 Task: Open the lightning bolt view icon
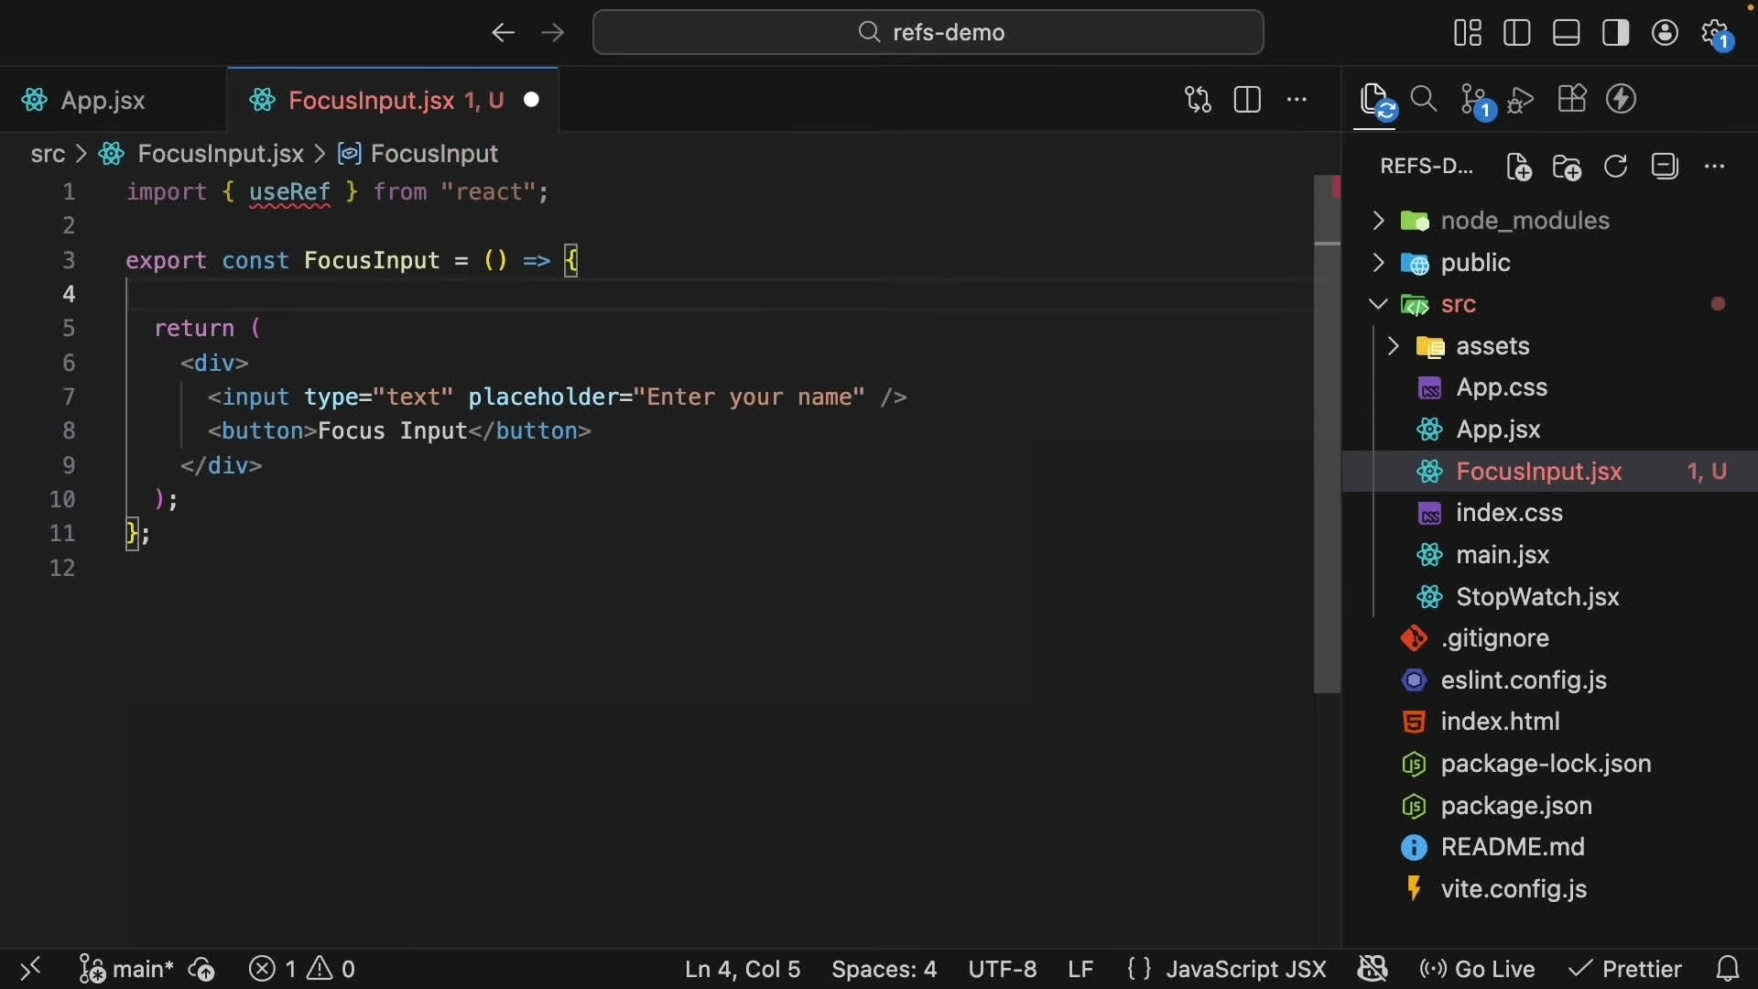[1622, 99]
